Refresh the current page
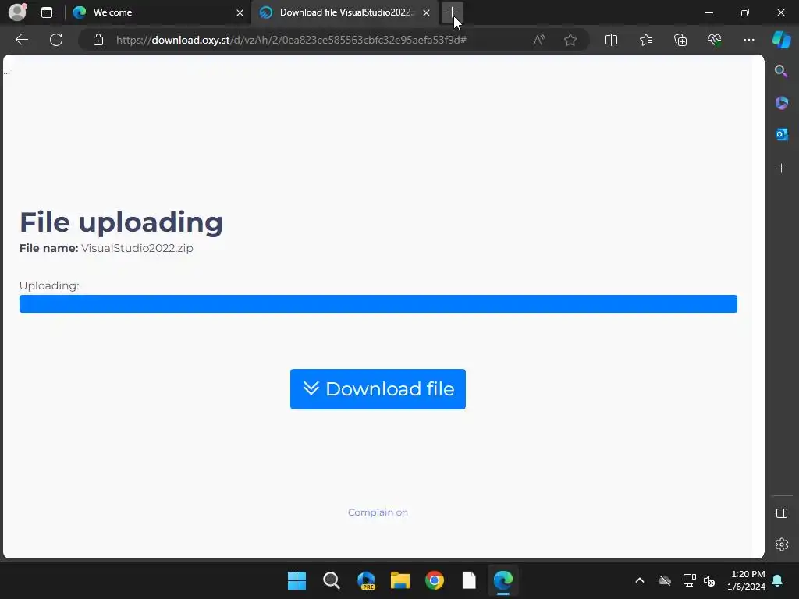Image resolution: width=799 pixels, height=599 pixels. point(56,40)
